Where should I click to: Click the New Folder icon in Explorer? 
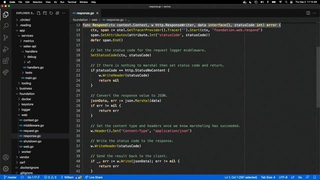pos(45,13)
